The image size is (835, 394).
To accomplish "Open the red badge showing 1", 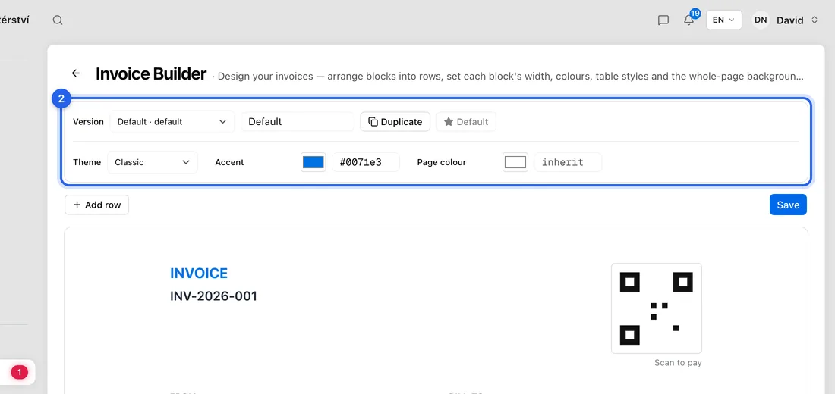I will (20, 372).
